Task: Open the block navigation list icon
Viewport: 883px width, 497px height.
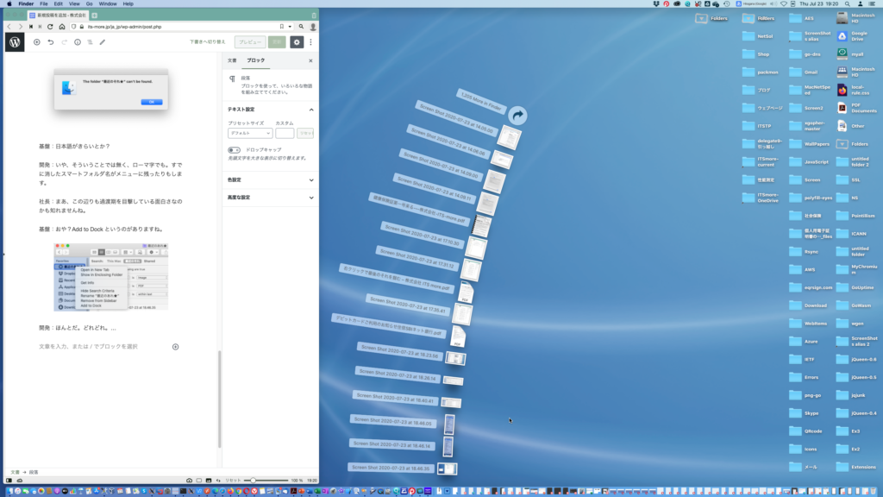Action: pos(90,41)
